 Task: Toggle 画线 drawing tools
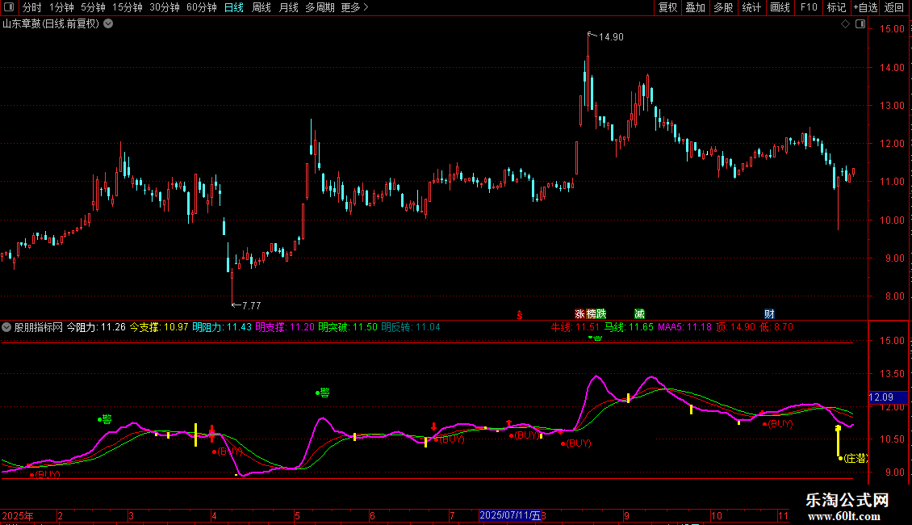tap(780, 8)
